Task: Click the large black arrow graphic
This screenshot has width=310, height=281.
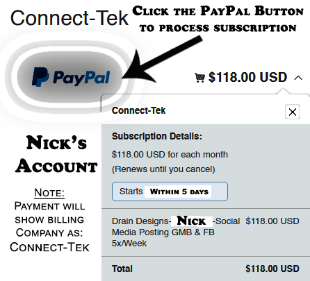Action: (x=163, y=60)
